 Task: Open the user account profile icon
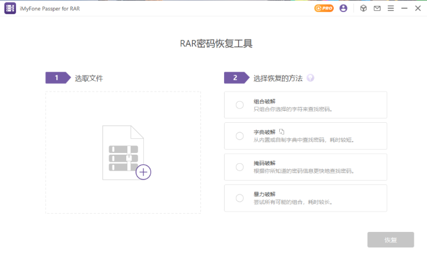[343, 9]
